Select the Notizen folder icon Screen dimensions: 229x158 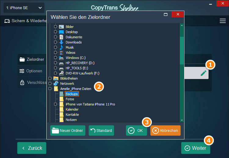click(x=61, y=120)
